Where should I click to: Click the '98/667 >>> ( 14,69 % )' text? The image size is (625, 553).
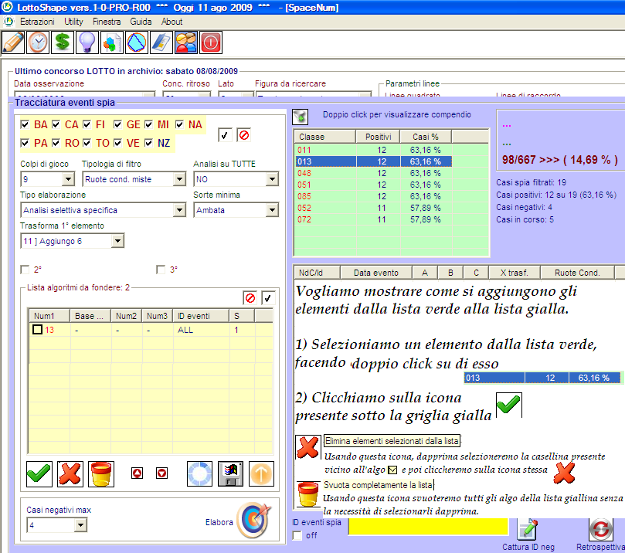559,160
